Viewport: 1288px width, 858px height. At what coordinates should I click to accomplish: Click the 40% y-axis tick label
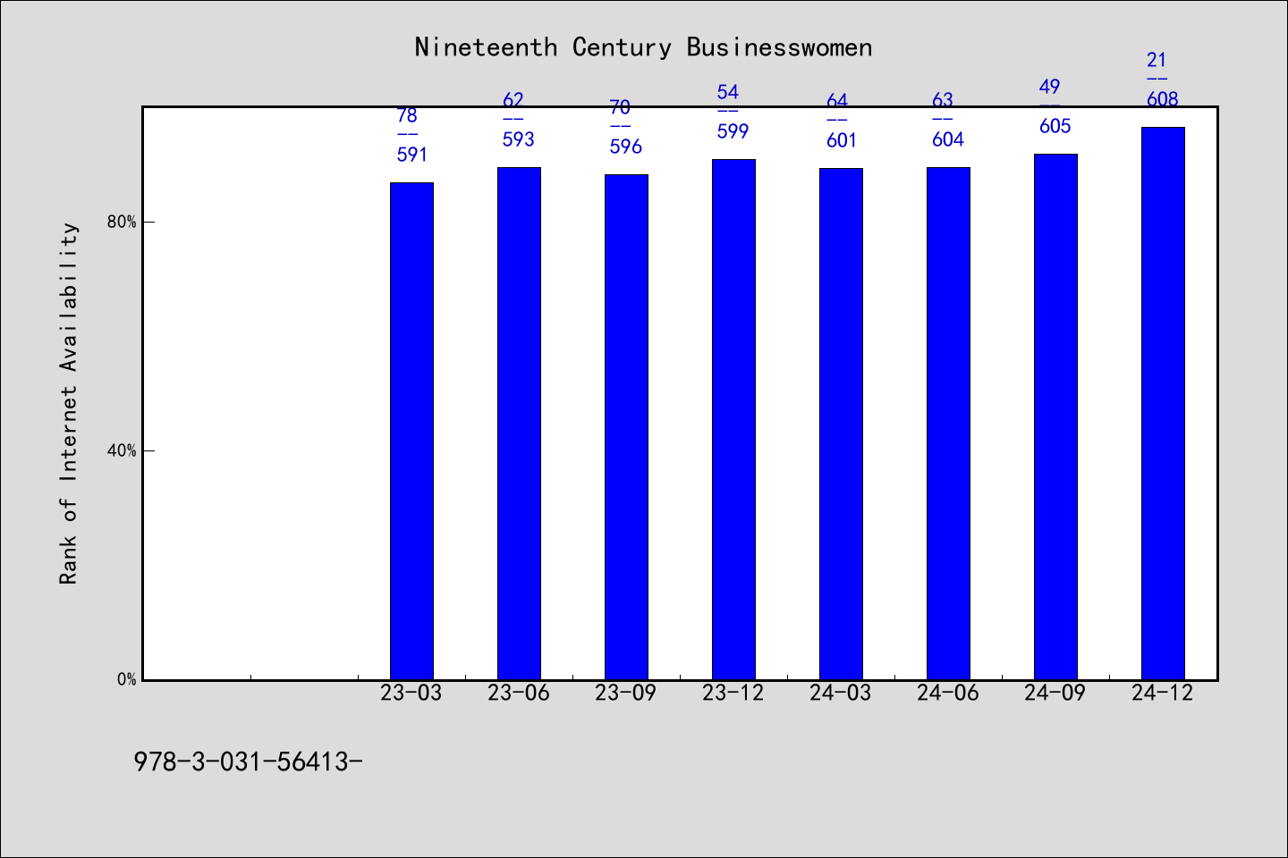[123, 450]
